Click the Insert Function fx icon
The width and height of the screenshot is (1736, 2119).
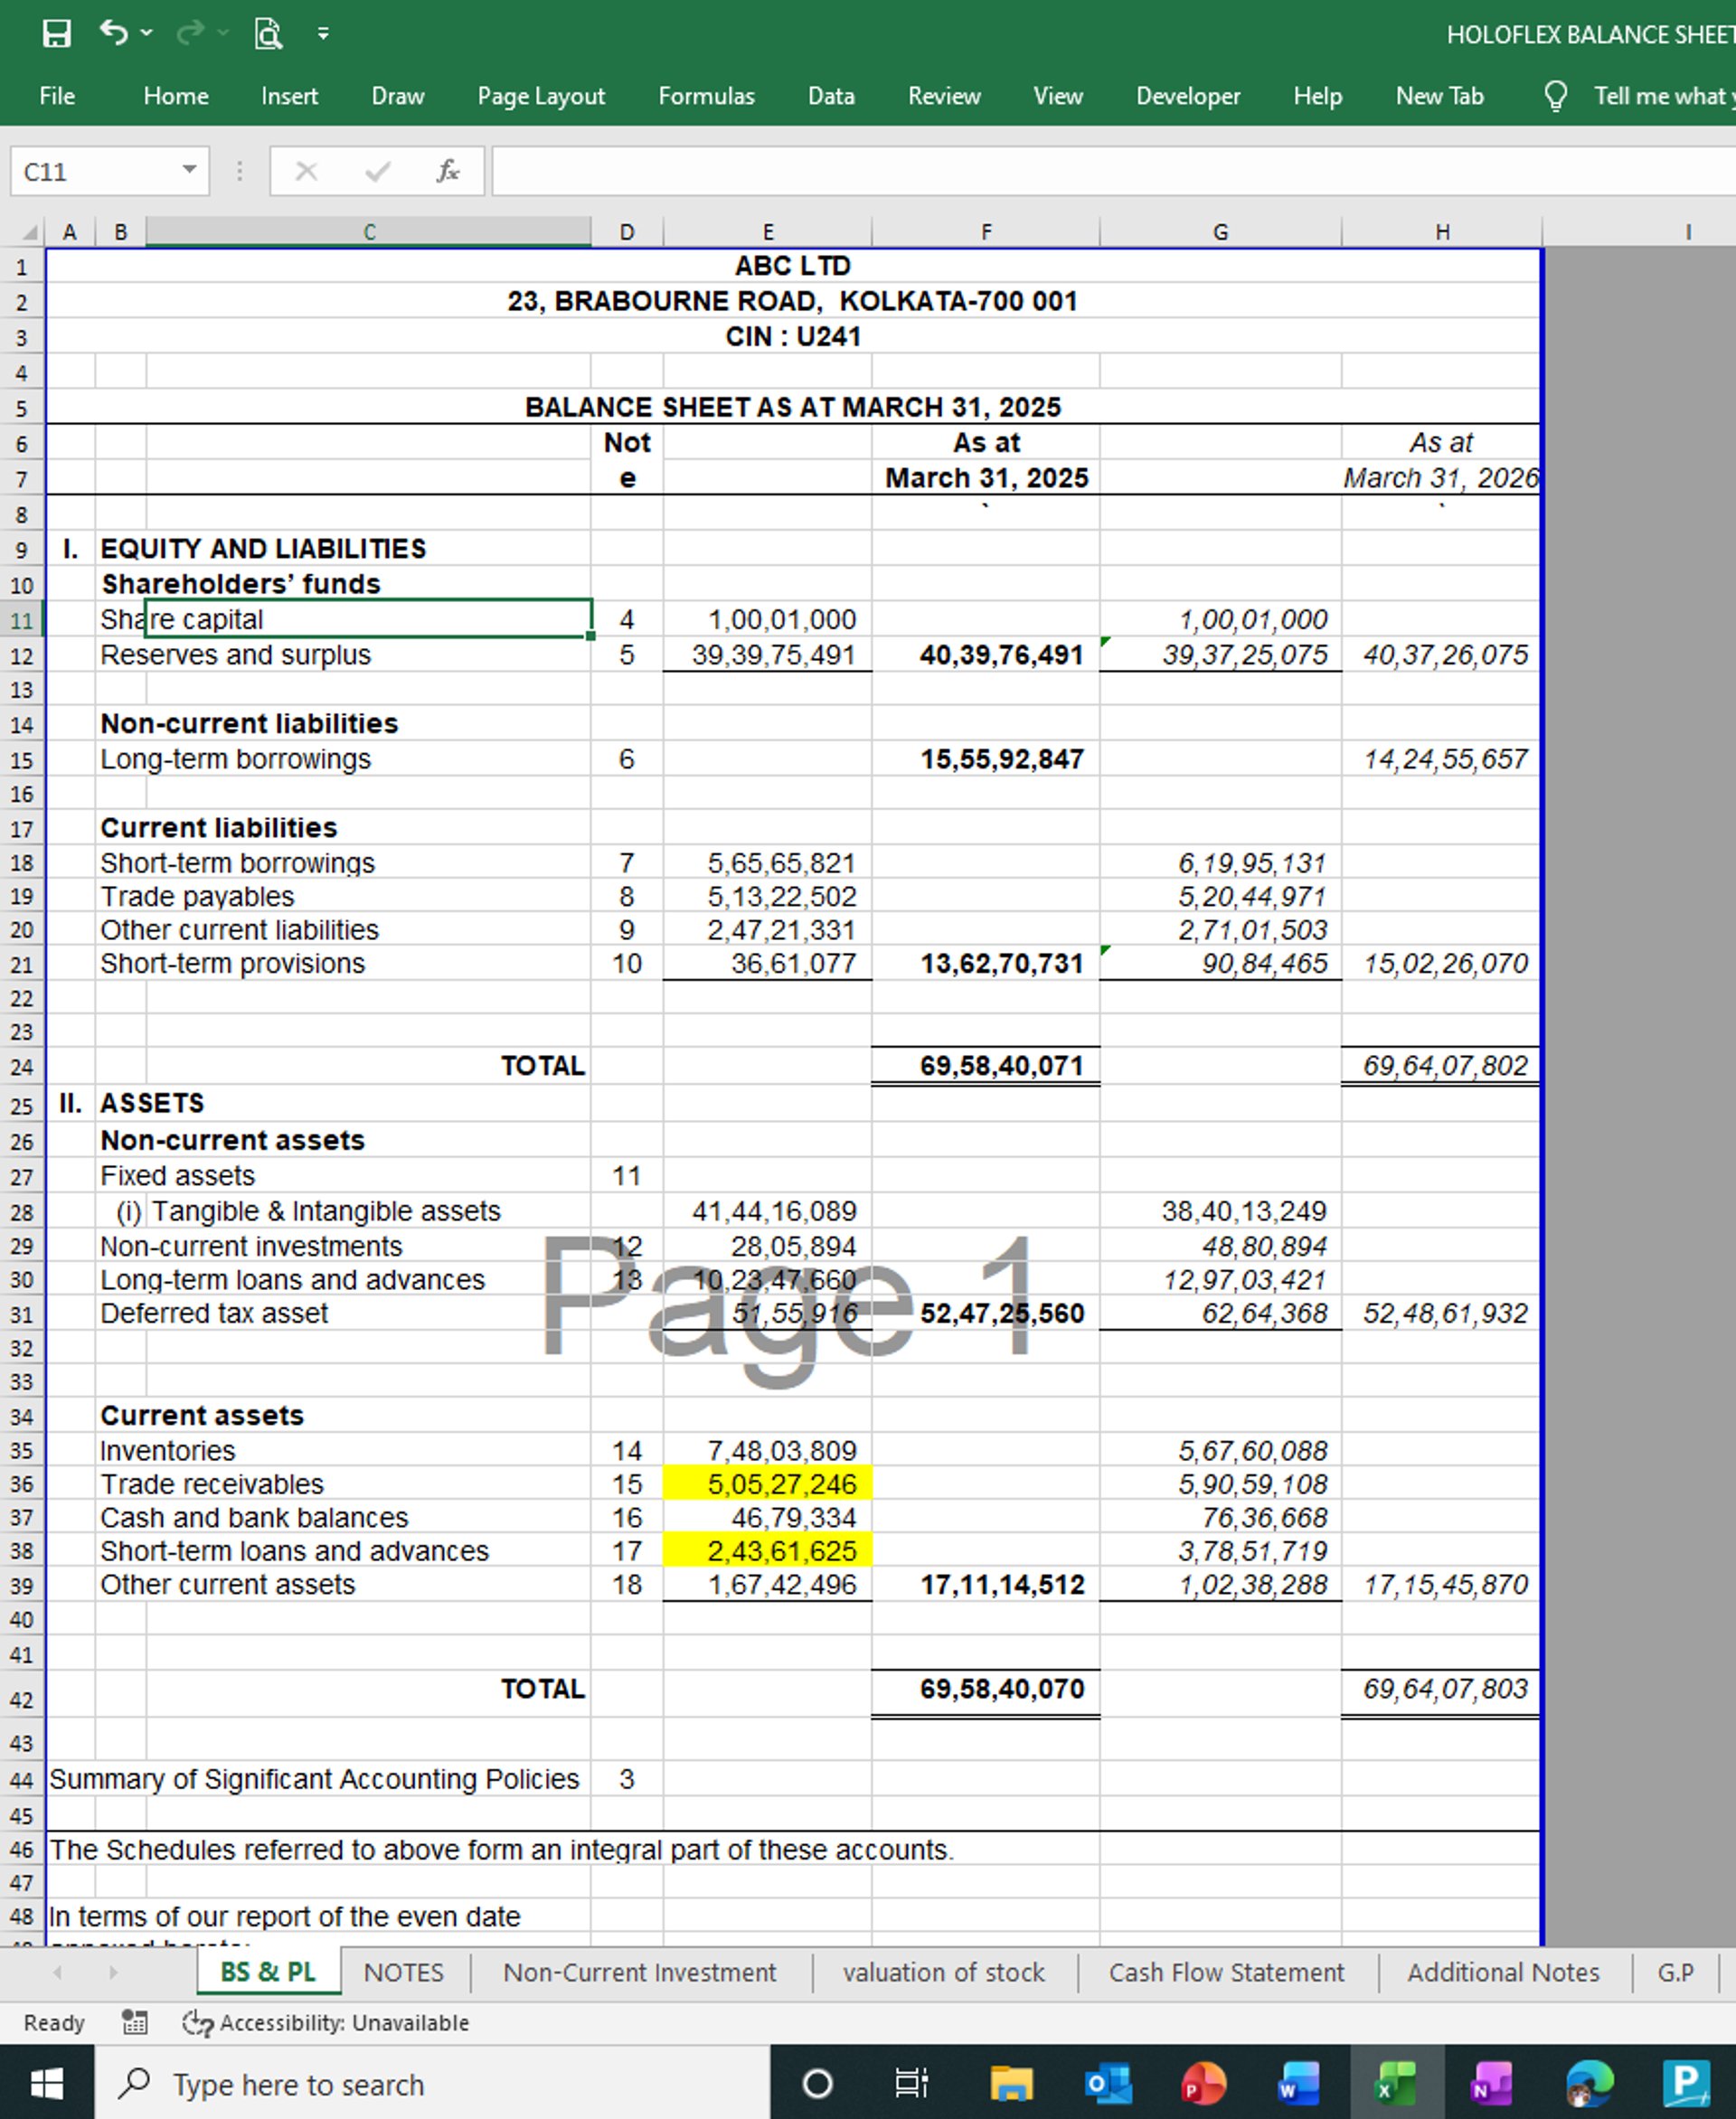coord(447,172)
